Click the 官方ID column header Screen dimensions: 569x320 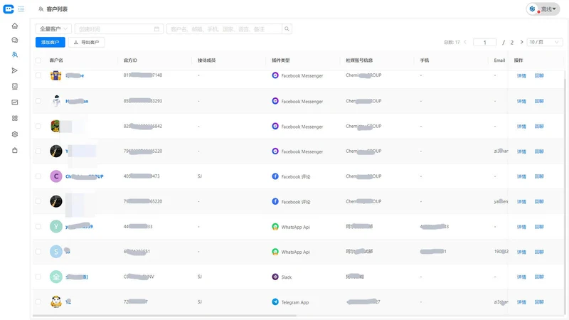coord(130,60)
